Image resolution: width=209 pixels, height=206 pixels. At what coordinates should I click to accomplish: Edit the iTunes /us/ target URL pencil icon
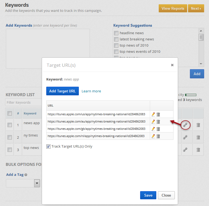pyautogui.click(x=153, y=114)
